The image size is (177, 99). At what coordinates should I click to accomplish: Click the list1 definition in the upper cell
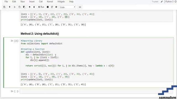coord(58,14)
